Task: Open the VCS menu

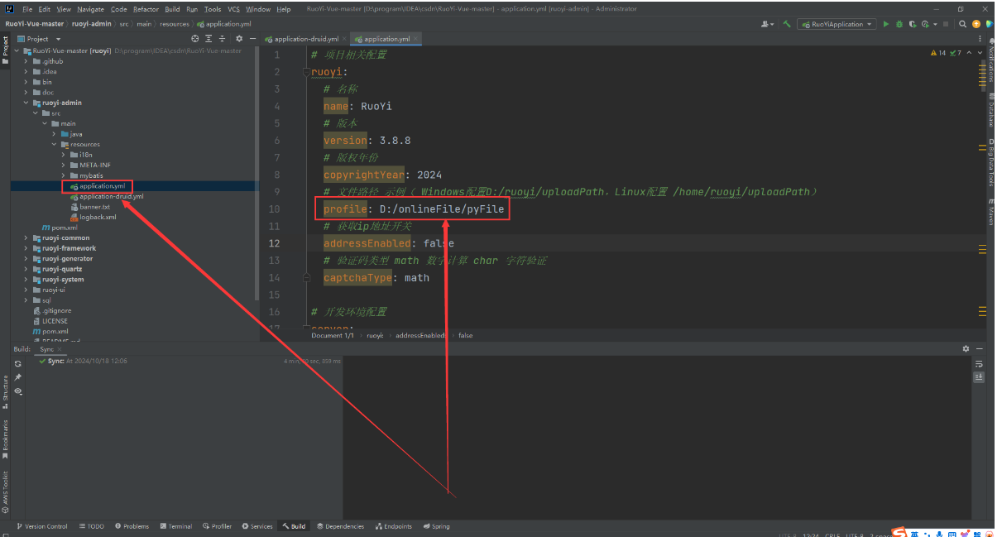Action: (233, 9)
